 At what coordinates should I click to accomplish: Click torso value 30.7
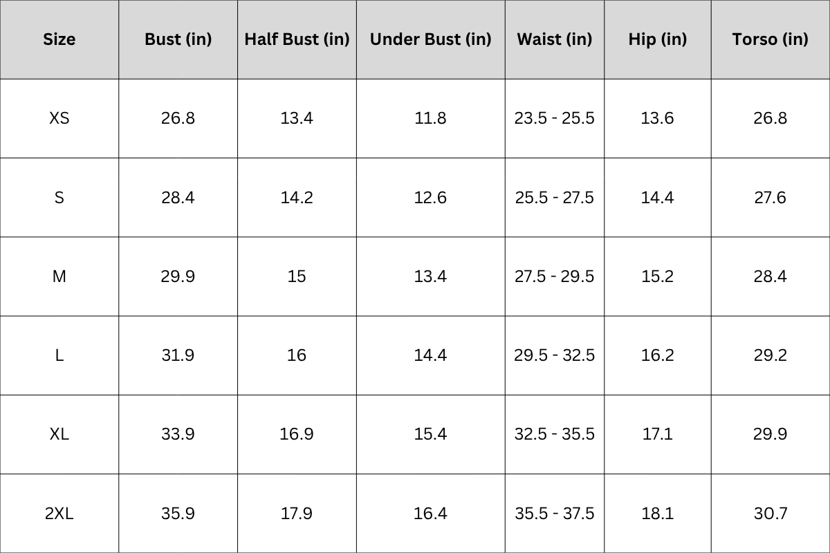[x=770, y=514]
